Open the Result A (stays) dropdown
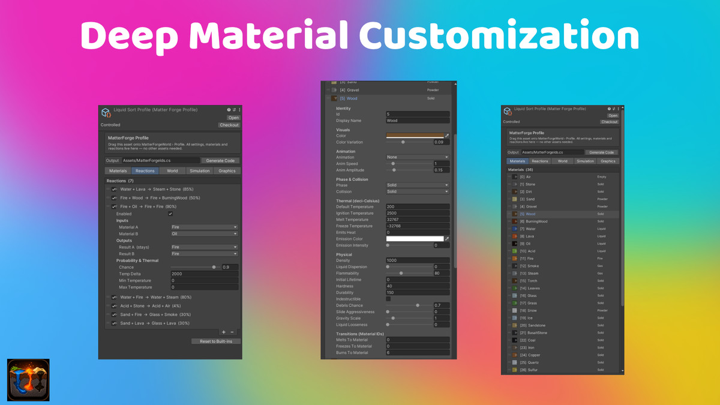The height and width of the screenshot is (405, 720). tap(205, 247)
